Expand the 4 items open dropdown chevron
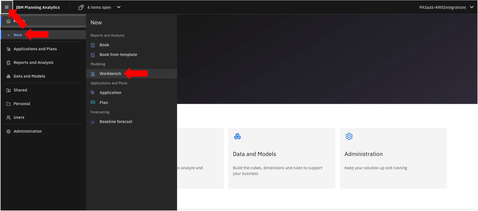The width and height of the screenshot is (478, 211). (119, 7)
